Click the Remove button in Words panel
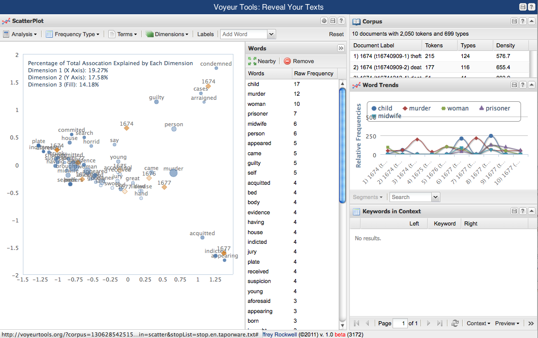538x338 pixels. (x=299, y=61)
